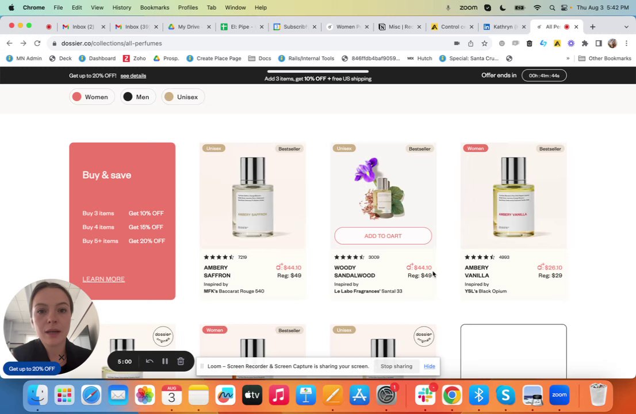Toggle the browser side panel icon
Screen dimensions: 636x414
[x=598, y=43]
